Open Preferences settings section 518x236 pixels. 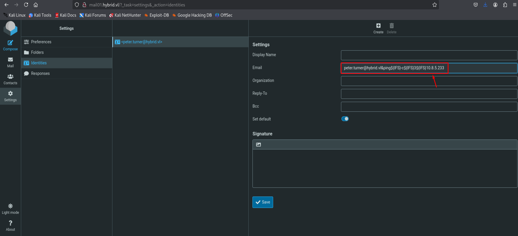(x=67, y=42)
